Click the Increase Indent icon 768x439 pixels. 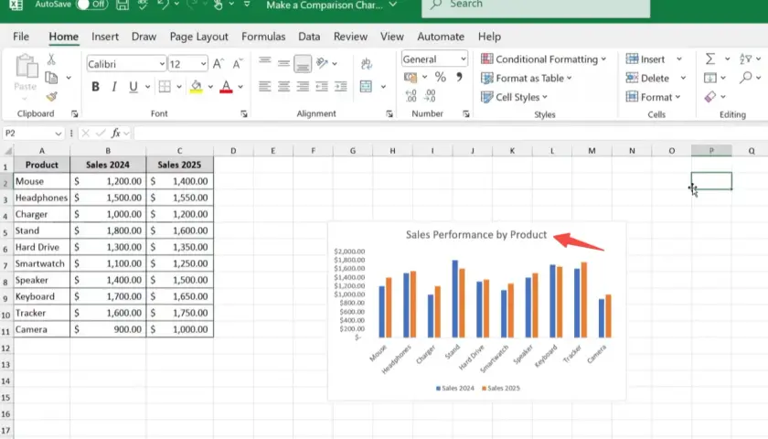(341, 87)
